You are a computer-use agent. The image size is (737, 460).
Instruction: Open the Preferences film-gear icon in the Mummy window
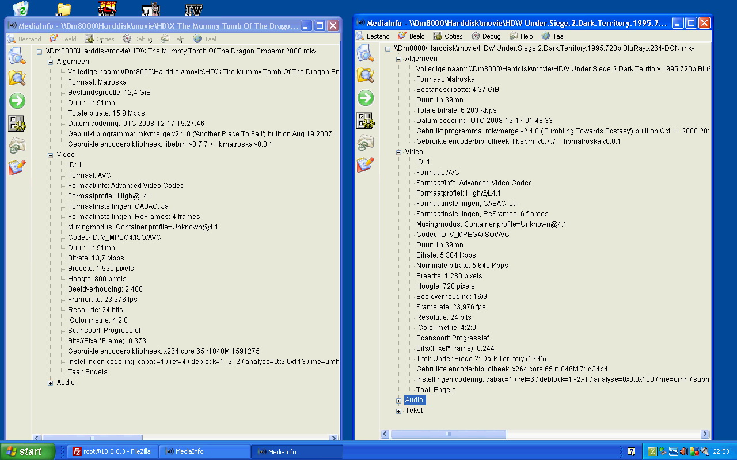(x=17, y=123)
